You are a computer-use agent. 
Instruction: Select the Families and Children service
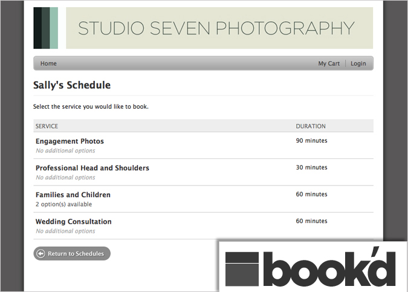[x=73, y=195]
